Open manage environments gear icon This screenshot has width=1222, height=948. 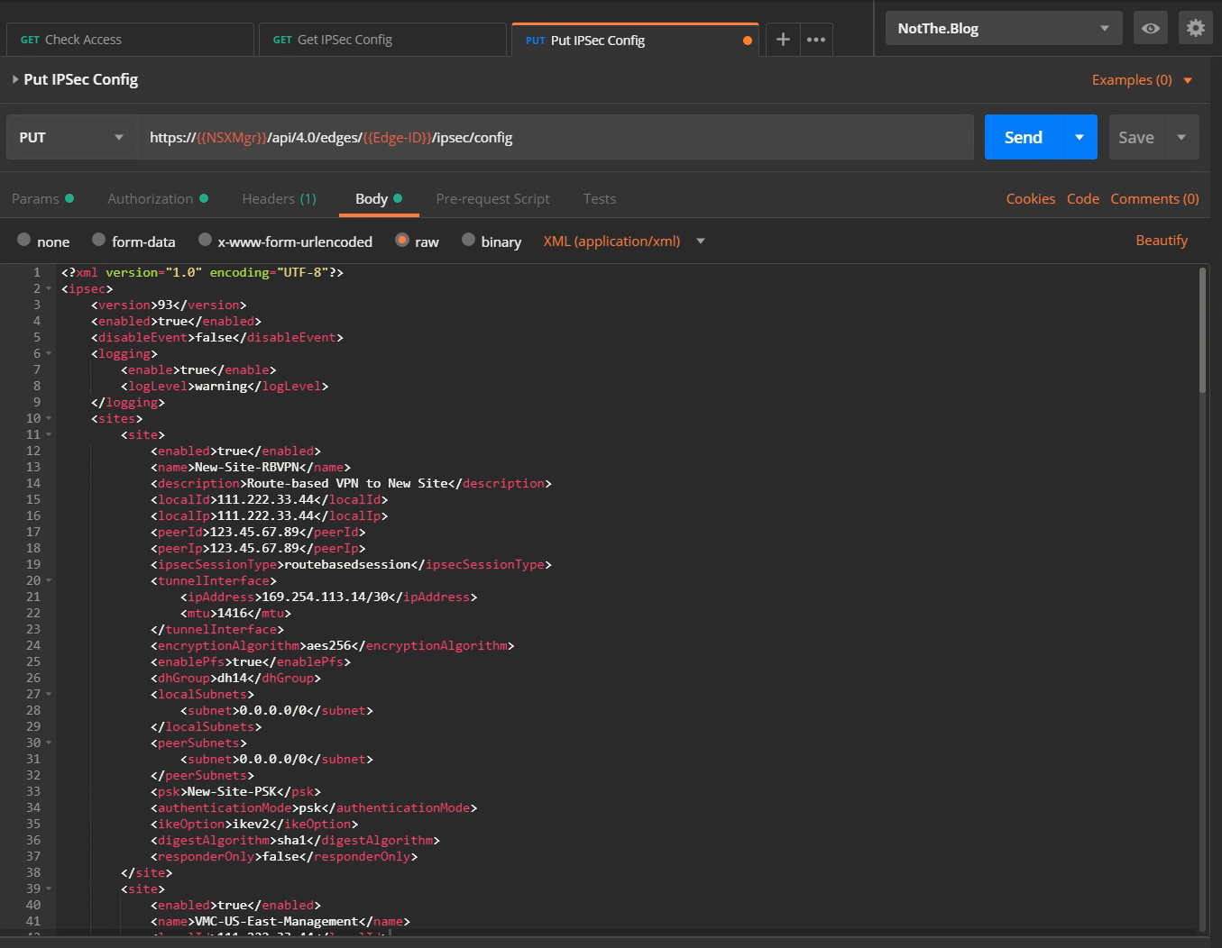tap(1196, 29)
